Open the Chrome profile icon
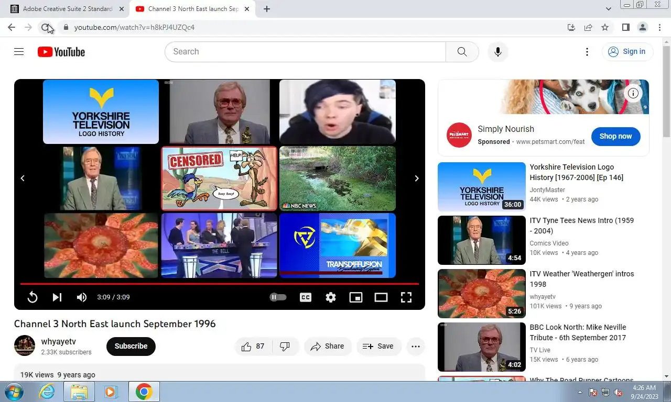 tap(643, 27)
